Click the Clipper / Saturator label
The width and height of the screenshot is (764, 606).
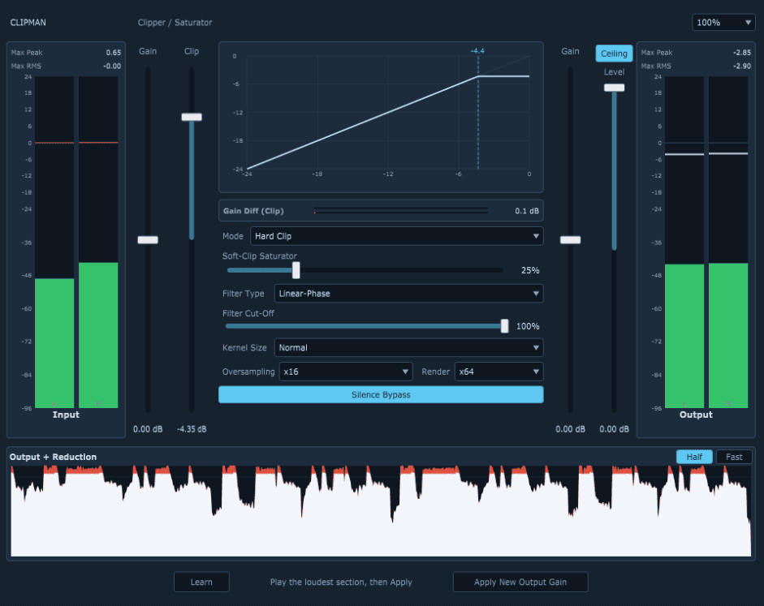coord(175,23)
